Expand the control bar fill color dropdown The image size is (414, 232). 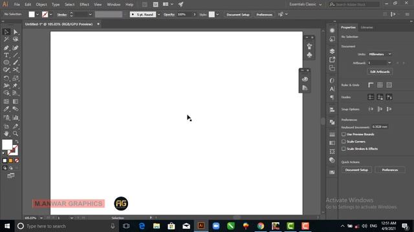(38, 14)
